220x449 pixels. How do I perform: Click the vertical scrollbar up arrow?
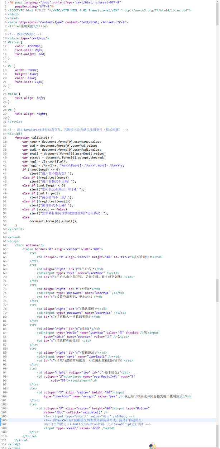[217, 2]
